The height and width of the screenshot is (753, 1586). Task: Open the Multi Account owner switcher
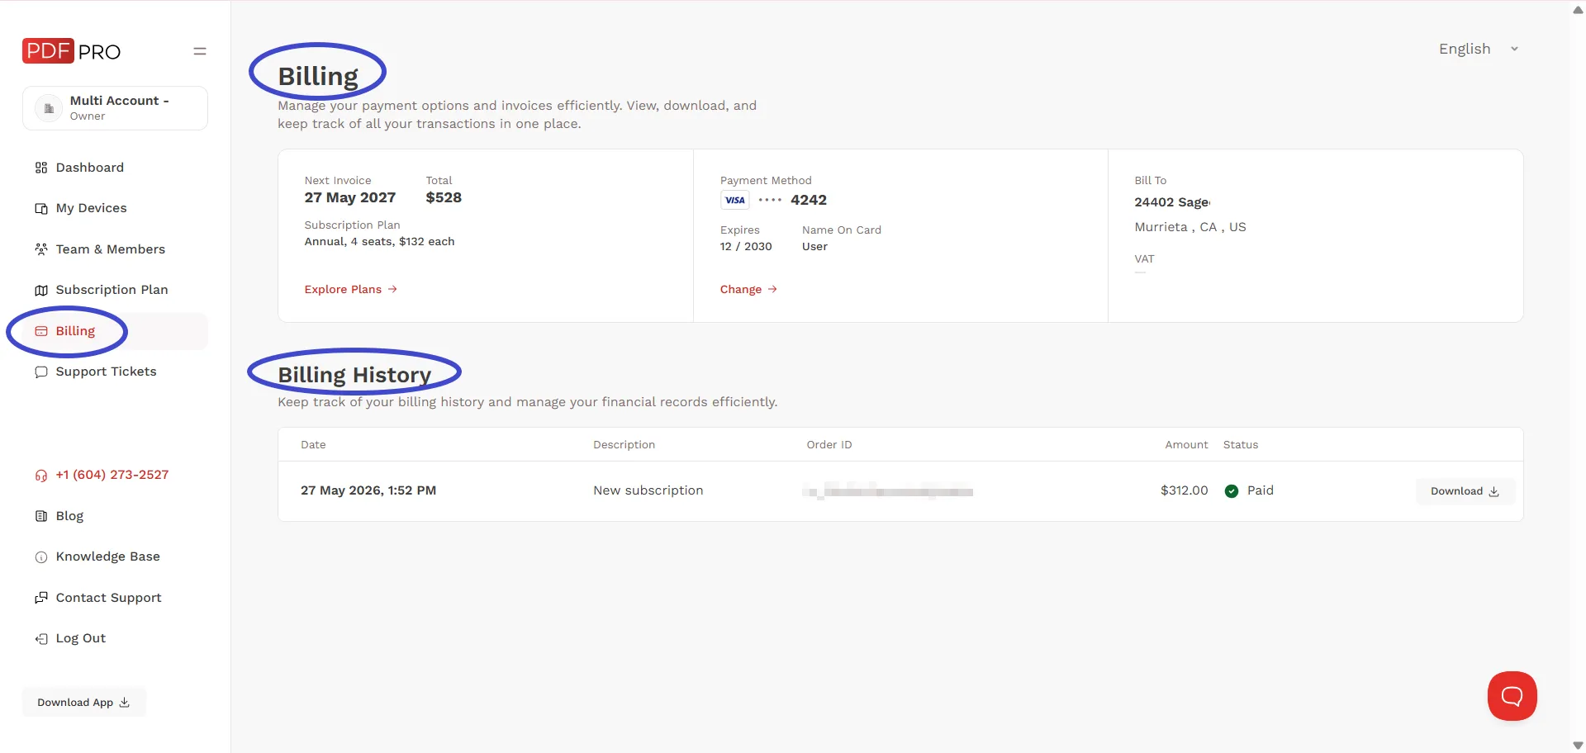pos(115,108)
